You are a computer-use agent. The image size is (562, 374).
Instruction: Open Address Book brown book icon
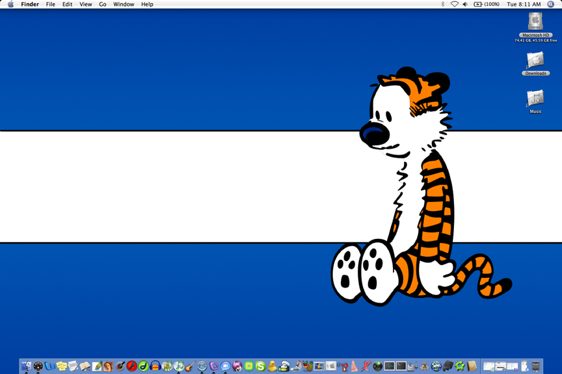(472, 366)
